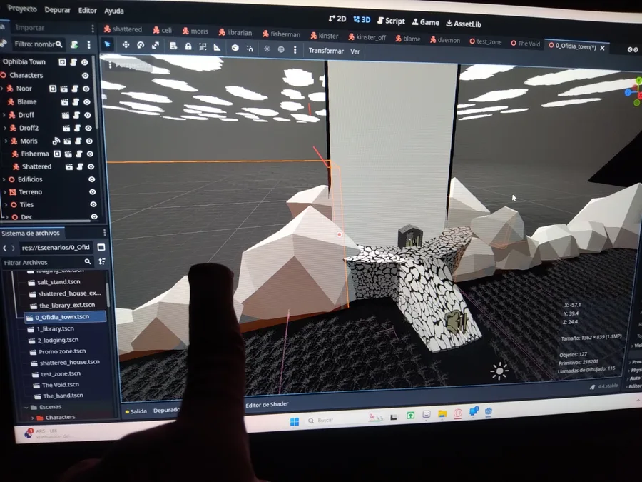Click the Filtrar Archivos input field
Image resolution: width=642 pixels, height=482 pixels.
click(47, 262)
